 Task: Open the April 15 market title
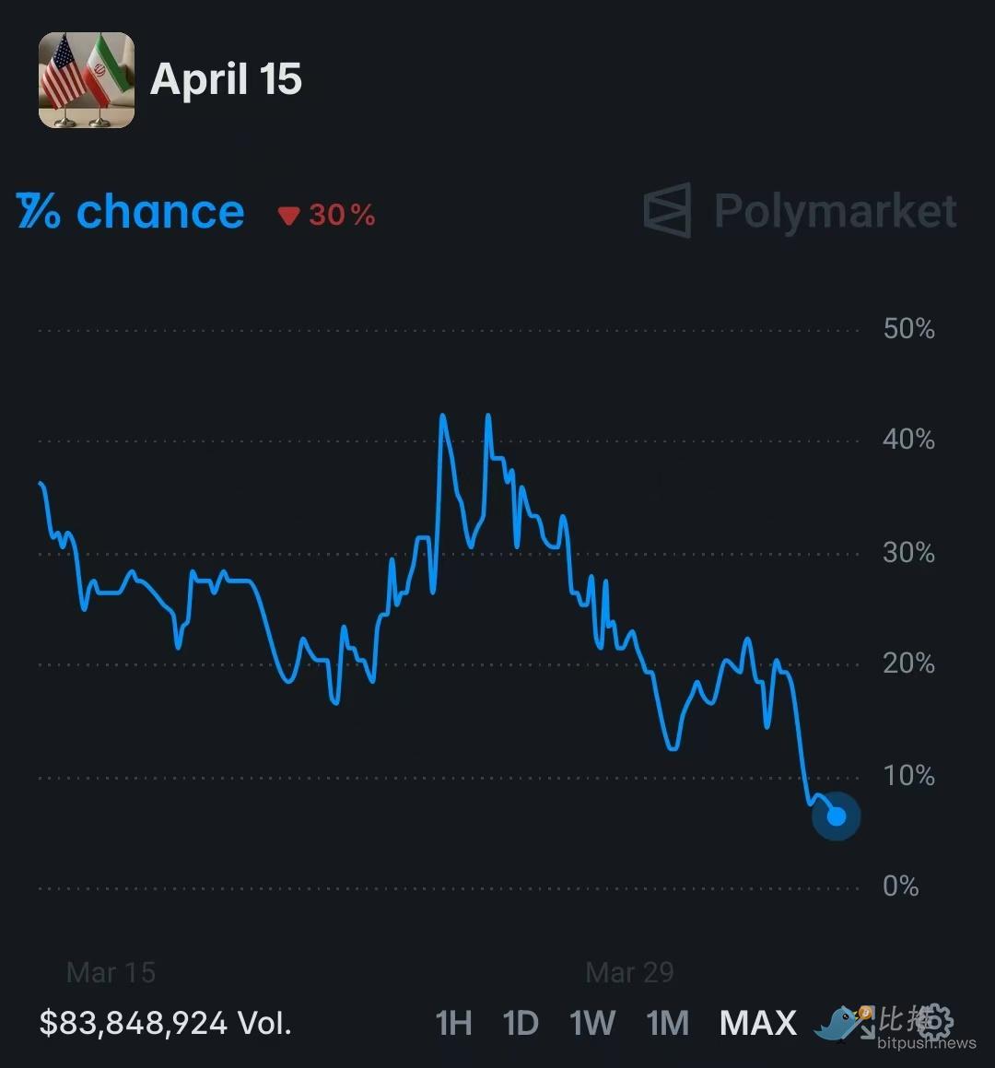[x=226, y=79]
